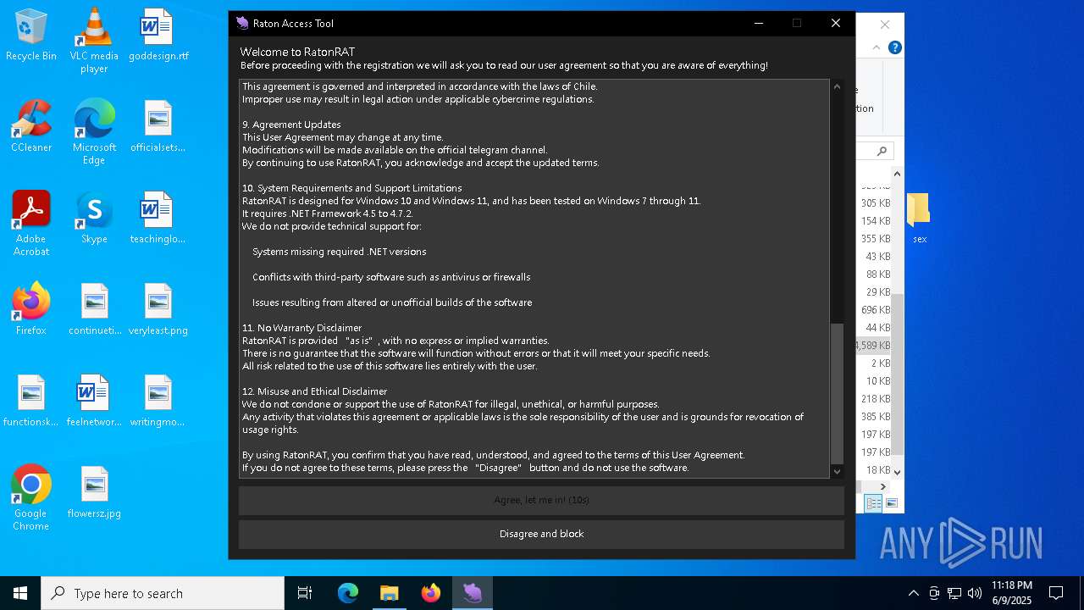Select the 88 KB file row

874,274
